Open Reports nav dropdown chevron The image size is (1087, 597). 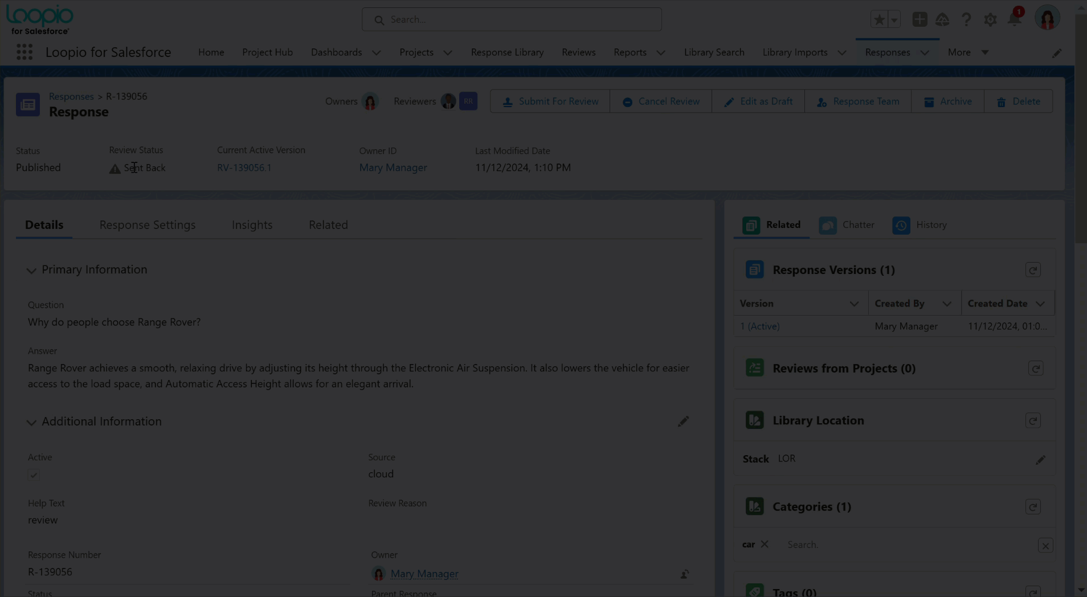(661, 52)
